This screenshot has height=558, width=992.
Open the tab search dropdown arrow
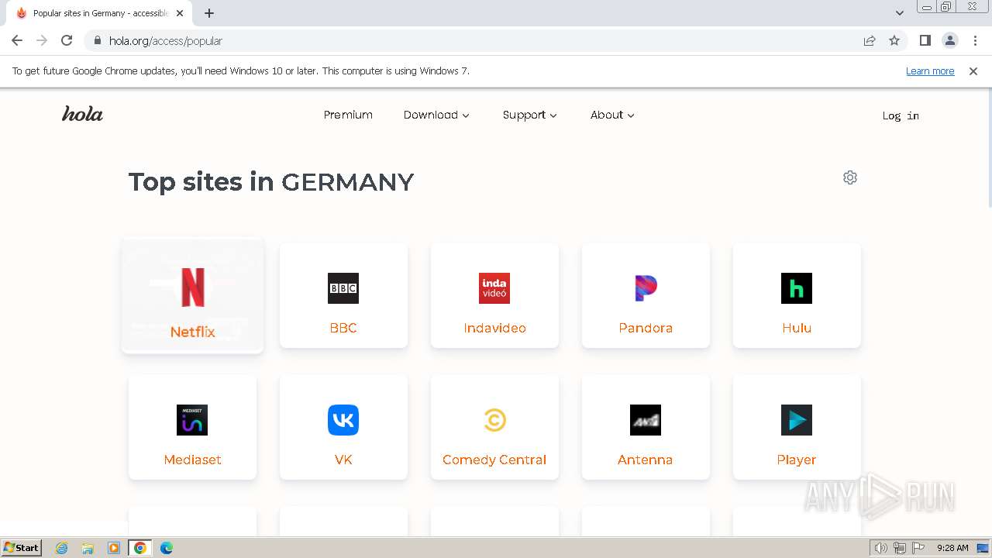(x=900, y=13)
